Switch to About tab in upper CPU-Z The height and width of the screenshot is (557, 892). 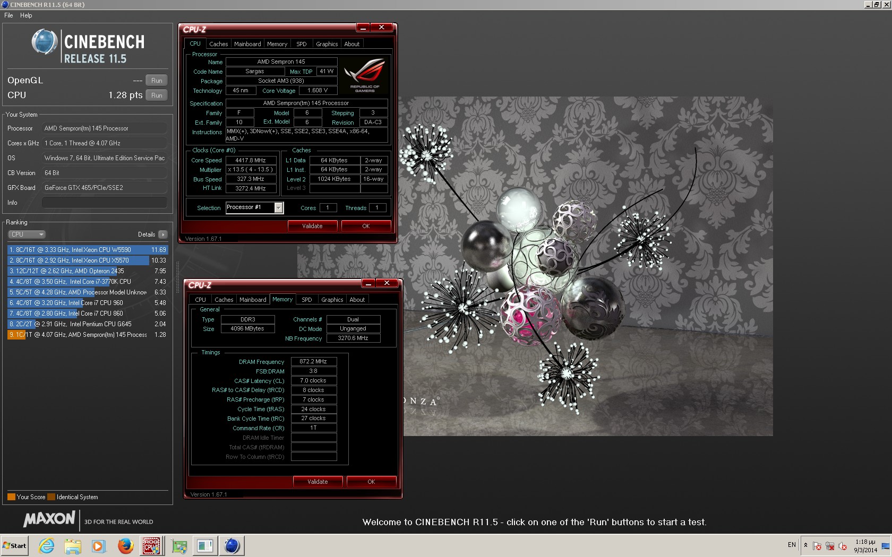pyautogui.click(x=352, y=44)
